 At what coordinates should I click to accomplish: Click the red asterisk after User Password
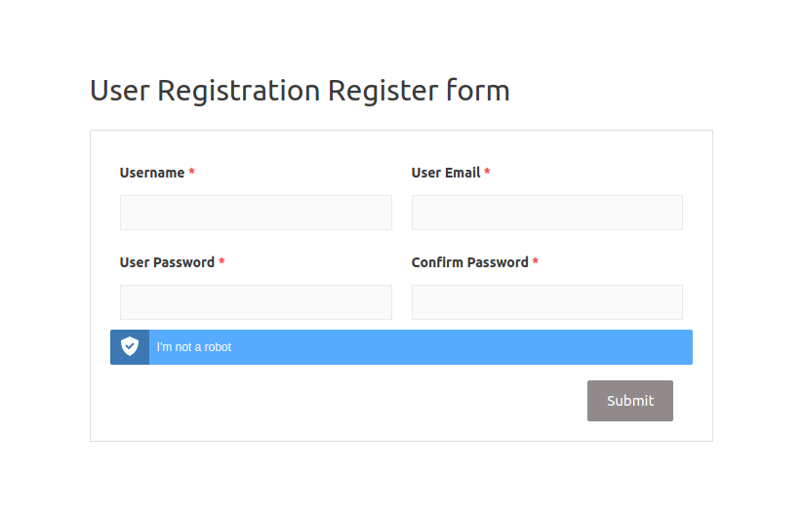tap(221, 262)
